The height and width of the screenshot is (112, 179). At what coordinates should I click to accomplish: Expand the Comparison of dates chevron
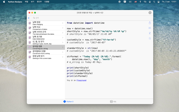pyautogui.click(x=63, y=28)
